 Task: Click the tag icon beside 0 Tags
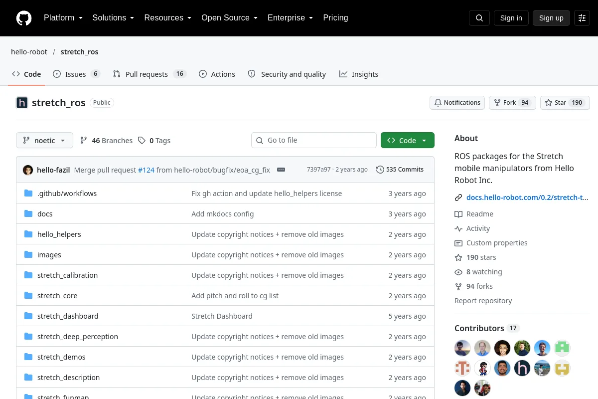[142, 141]
